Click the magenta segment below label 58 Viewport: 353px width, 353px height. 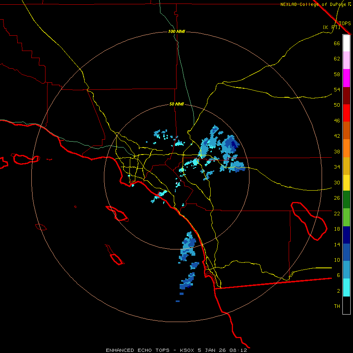346,78
